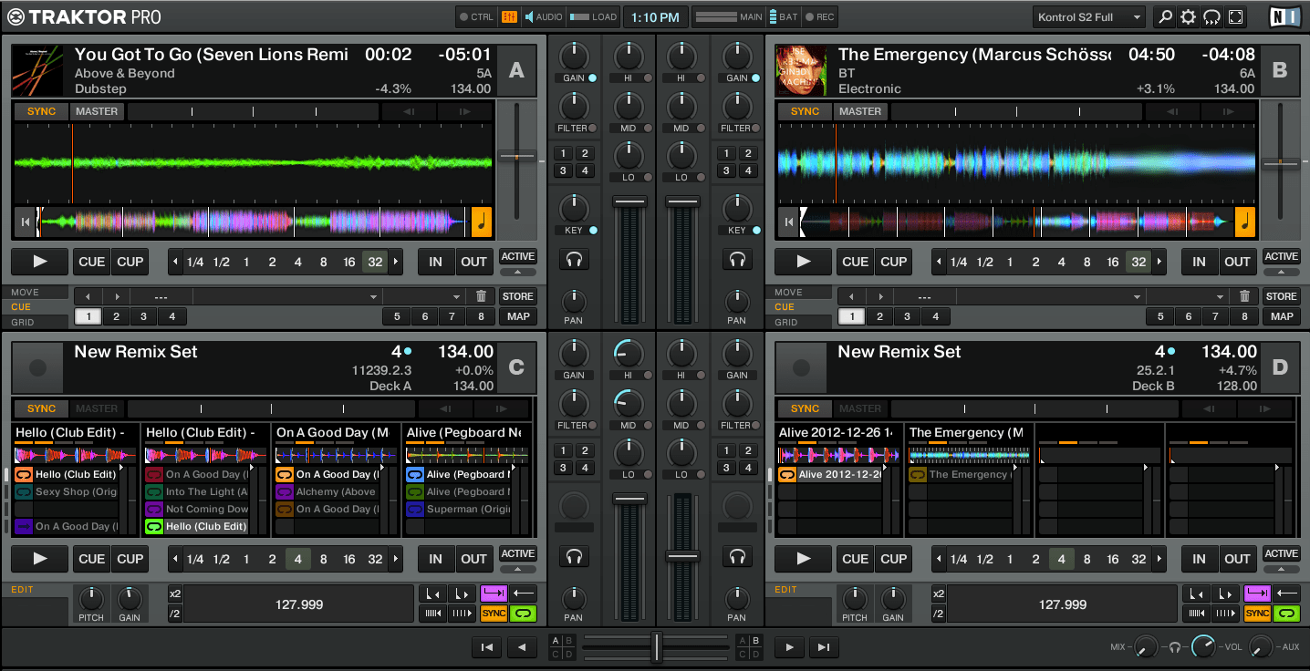This screenshot has width=1310, height=671.
Task: Toggle SYNC on Deck B
Action: [x=805, y=111]
